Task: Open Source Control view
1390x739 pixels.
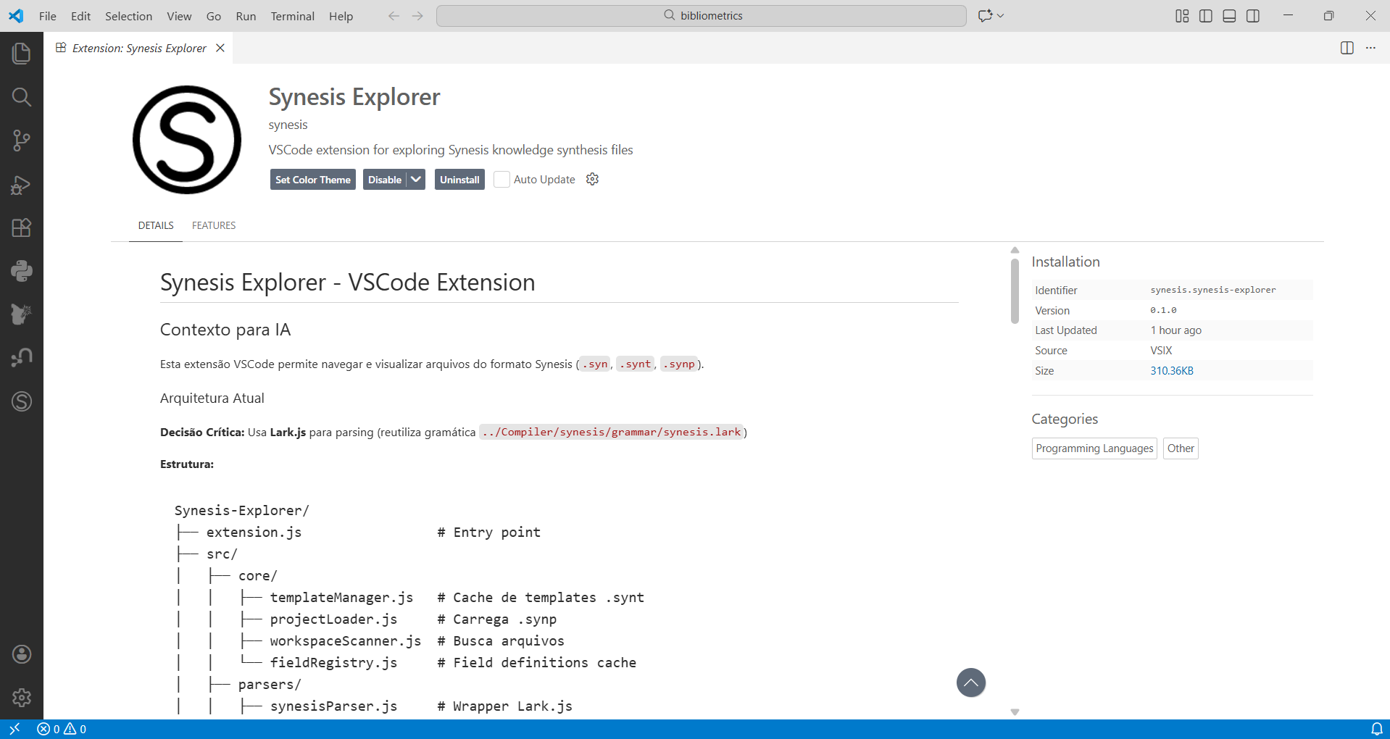Action: click(21, 141)
